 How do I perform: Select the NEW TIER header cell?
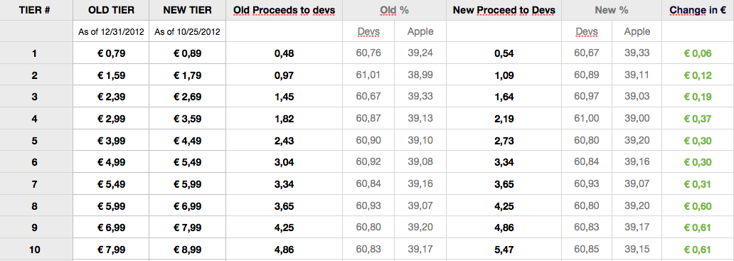pos(187,10)
